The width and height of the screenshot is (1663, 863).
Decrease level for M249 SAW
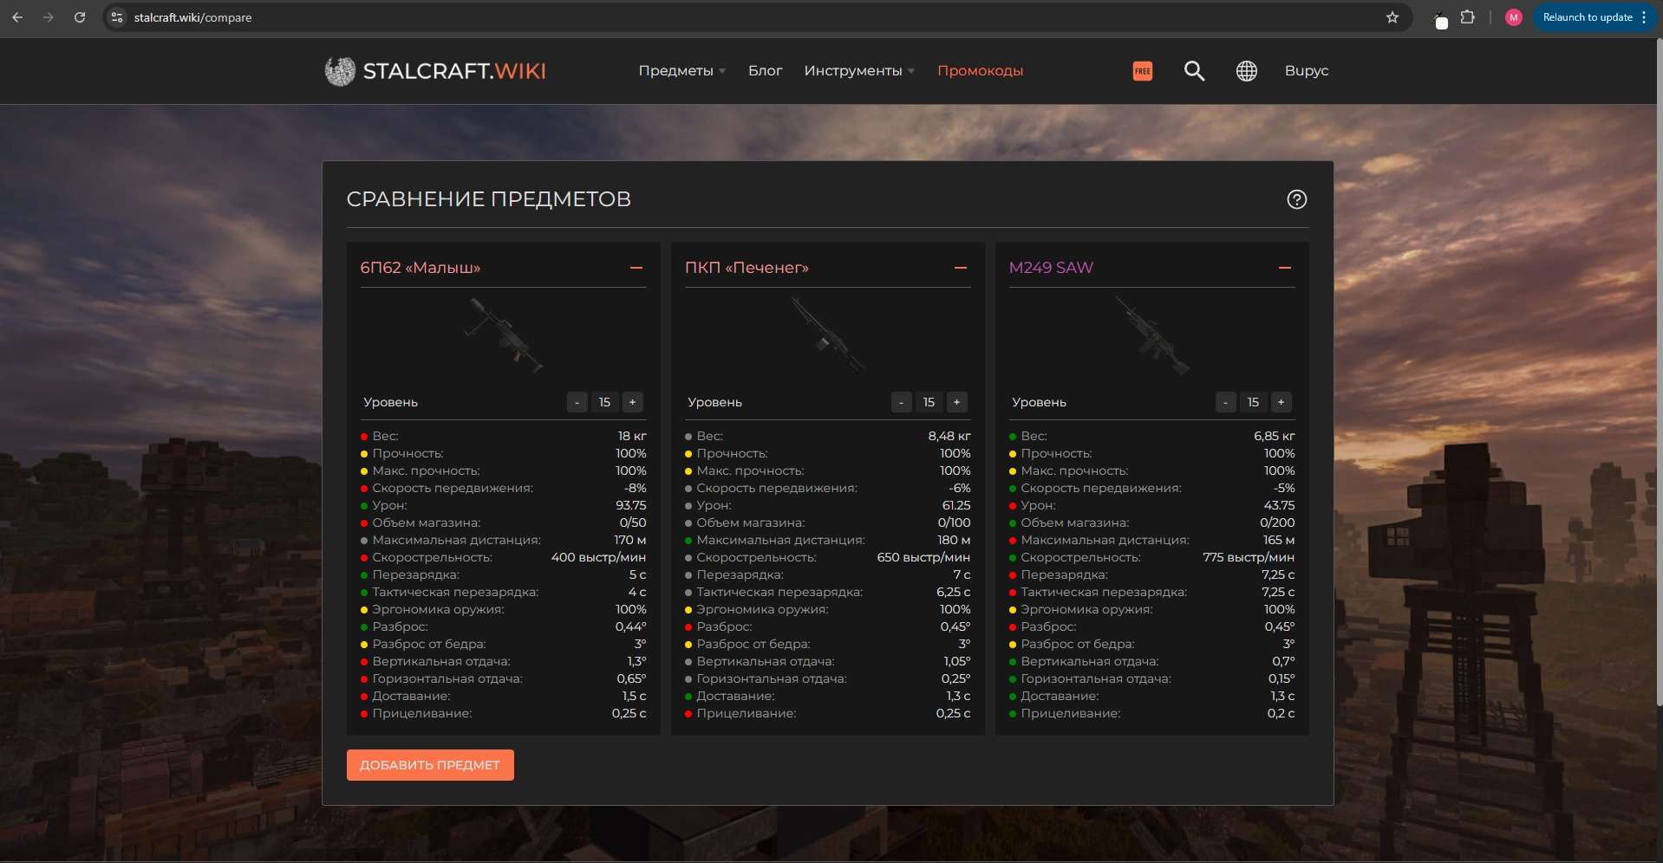pyautogui.click(x=1225, y=402)
